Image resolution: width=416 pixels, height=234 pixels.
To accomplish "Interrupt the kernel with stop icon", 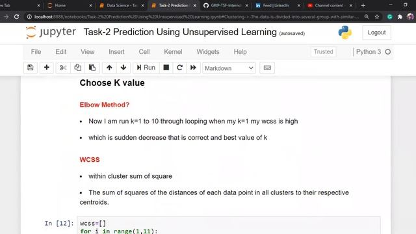I will pyautogui.click(x=166, y=68).
